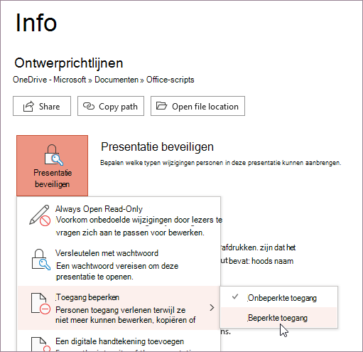Click the restricted document icon beside Toegang beperken
Viewport: 363px width, 352px height.
pyautogui.click(x=40, y=304)
